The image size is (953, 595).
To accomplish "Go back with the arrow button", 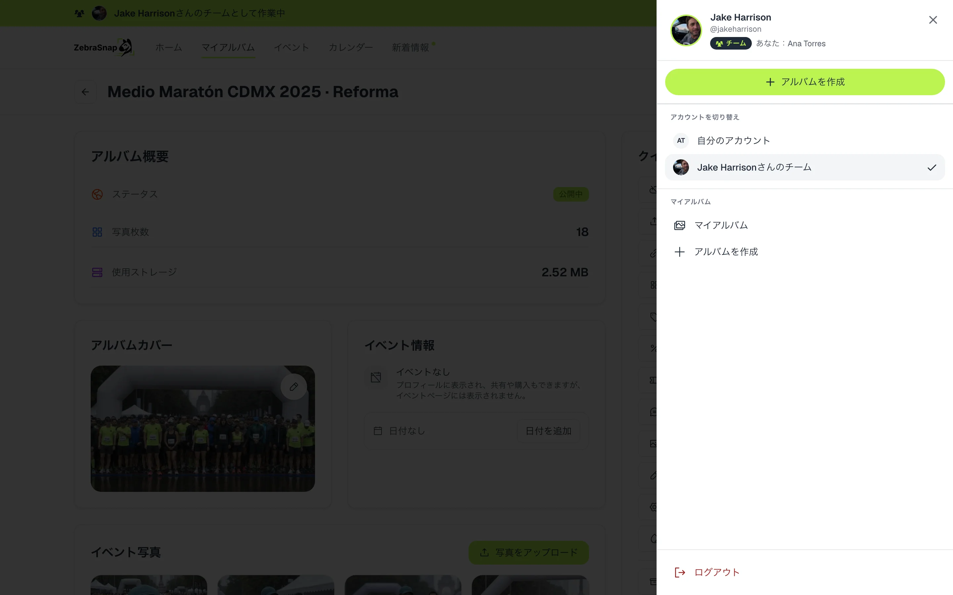I will click(x=85, y=92).
